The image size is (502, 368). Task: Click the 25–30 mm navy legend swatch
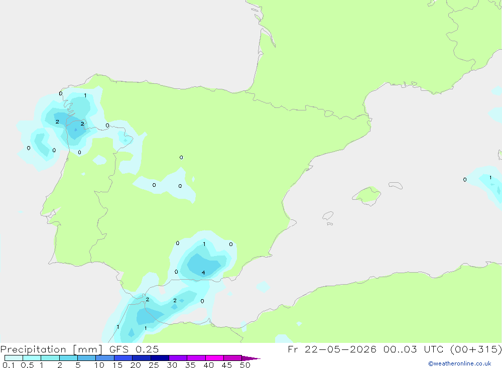(x=160, y=358)
